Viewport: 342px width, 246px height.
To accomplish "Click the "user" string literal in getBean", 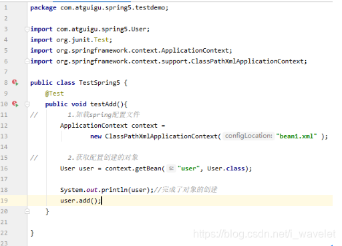I will 189,168.
